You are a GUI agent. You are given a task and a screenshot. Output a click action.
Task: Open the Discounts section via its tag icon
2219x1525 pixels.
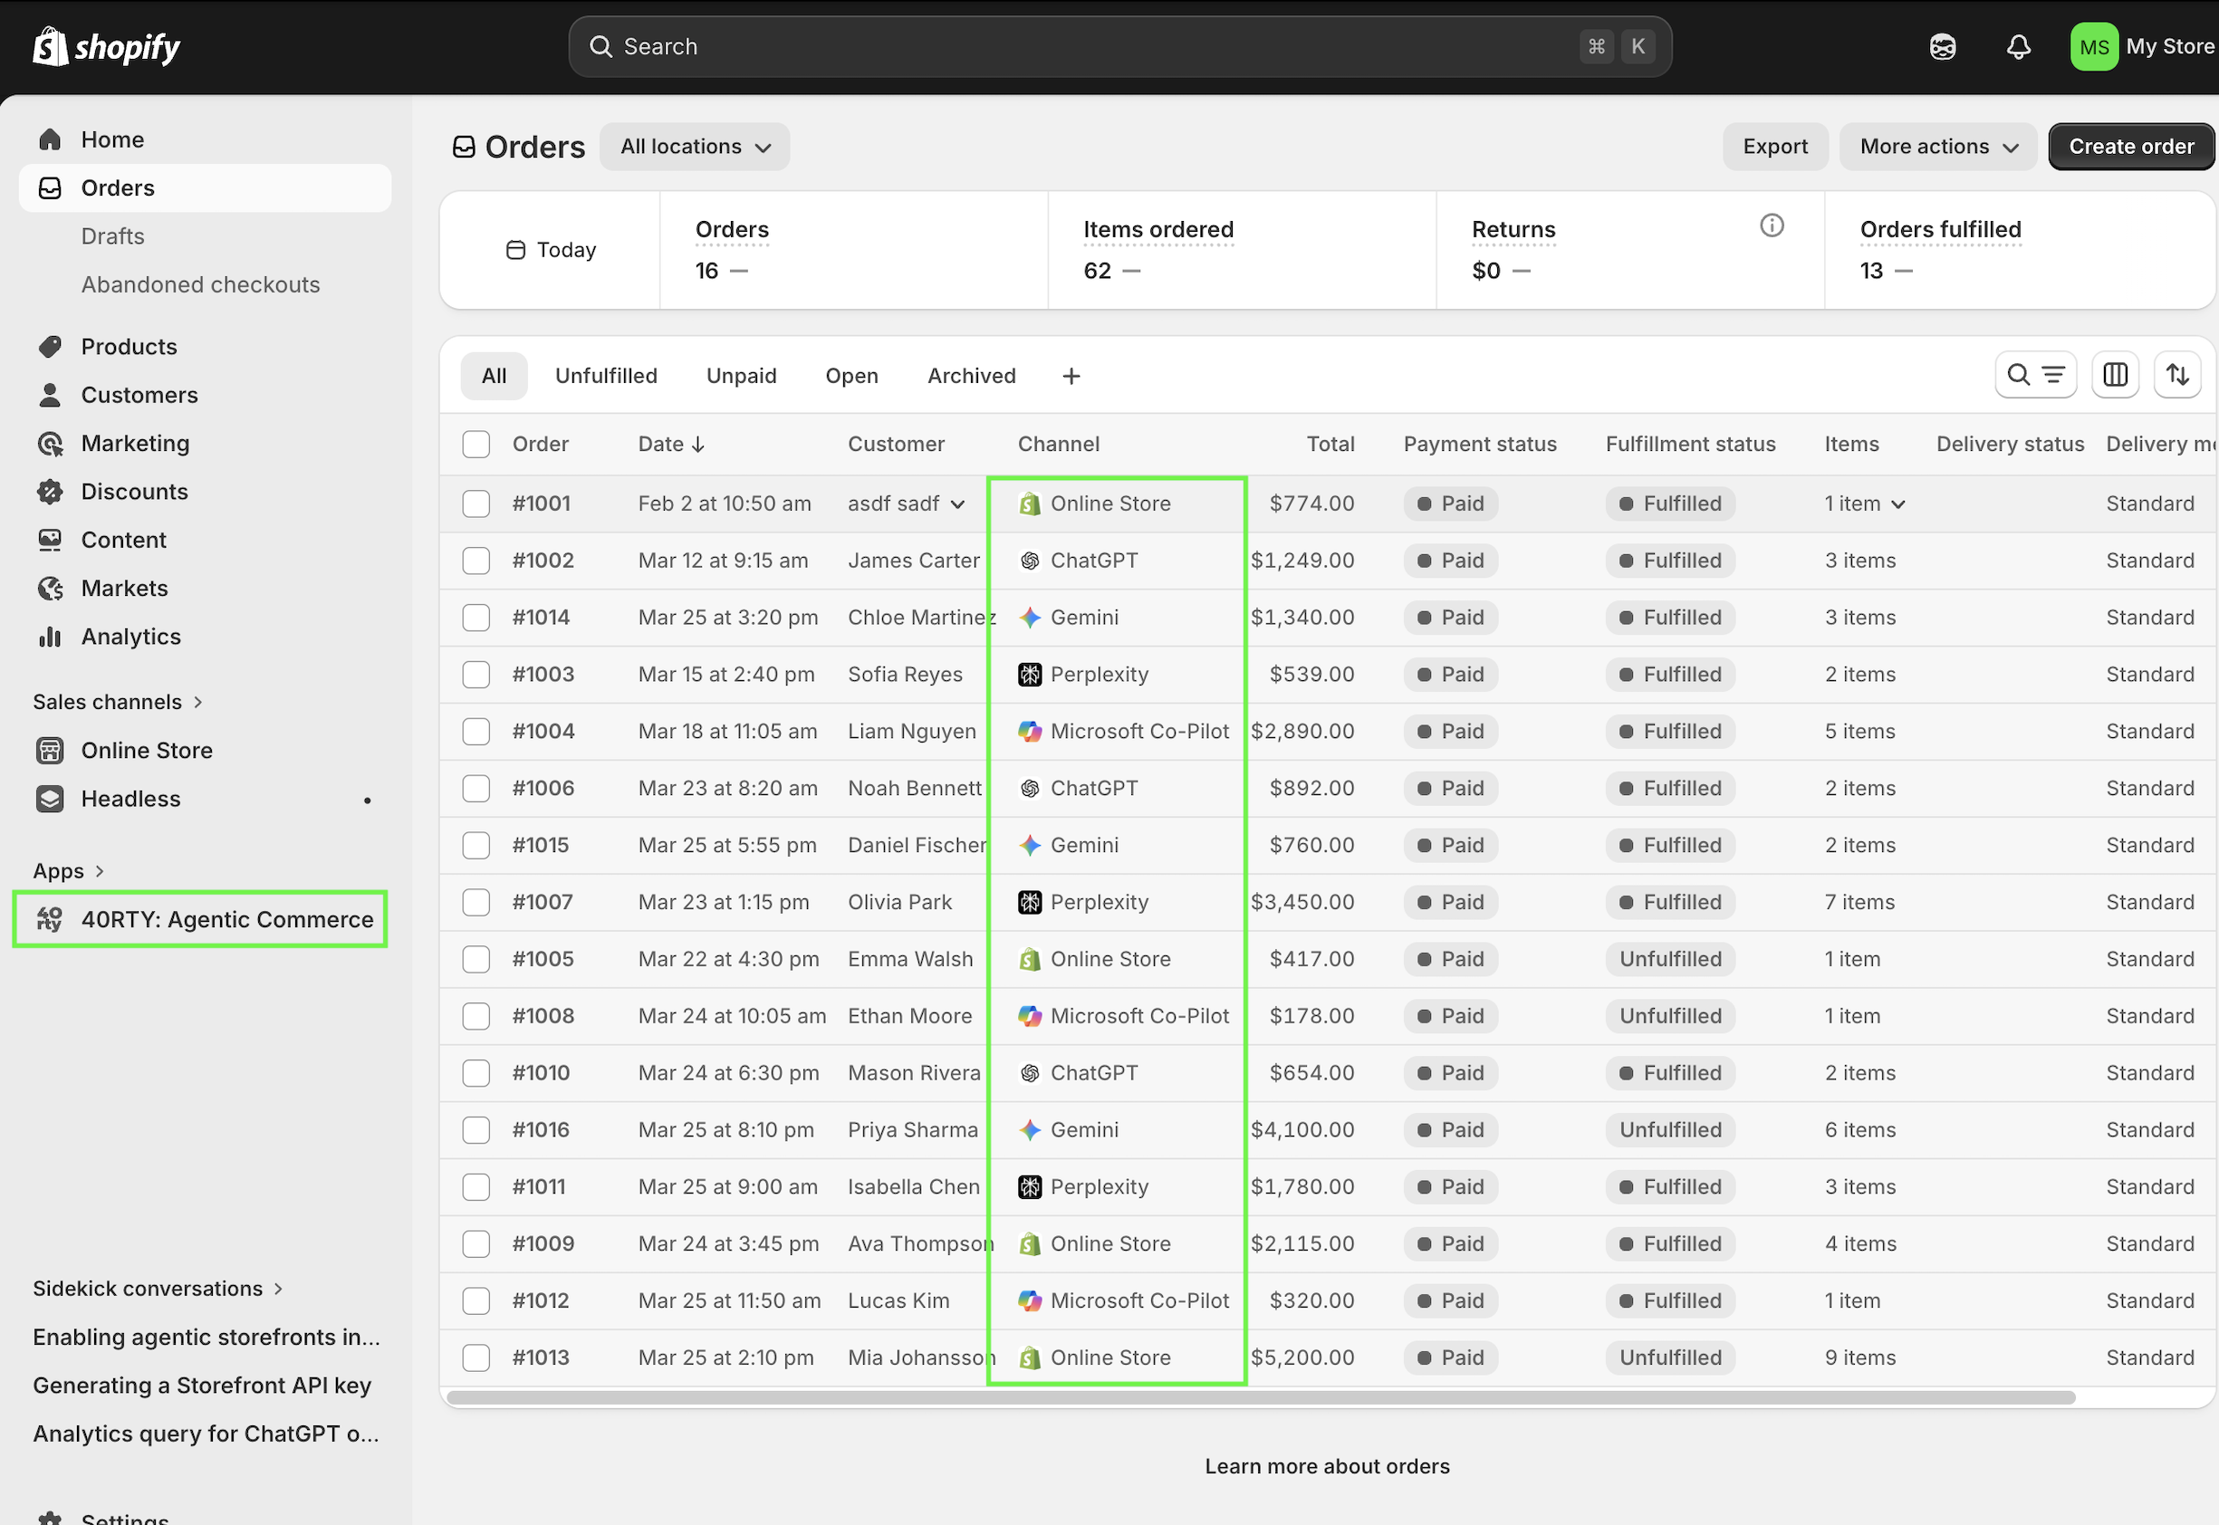tap(50, 491)
